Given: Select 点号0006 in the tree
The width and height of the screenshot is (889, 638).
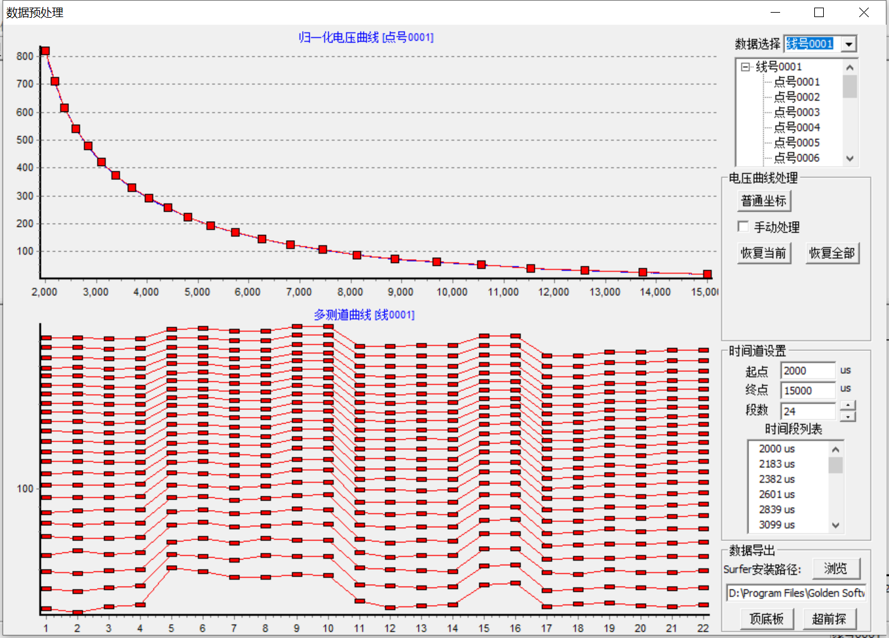Looking at the screenshot, I should (797, 158).
